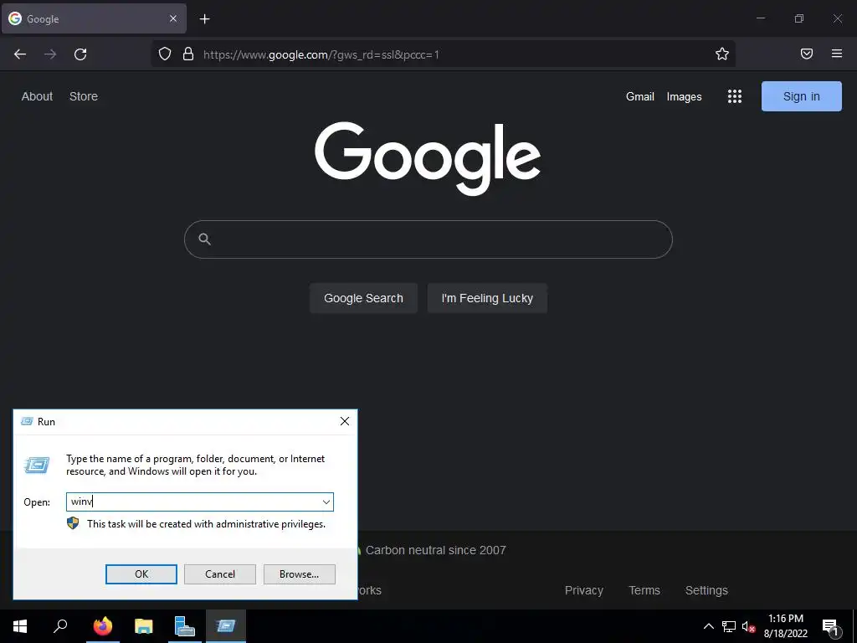Image resolution: width=857 pixels, height=643 pixels.
Task: Click the Run app taskbar icon
Action: coord(226,626)
